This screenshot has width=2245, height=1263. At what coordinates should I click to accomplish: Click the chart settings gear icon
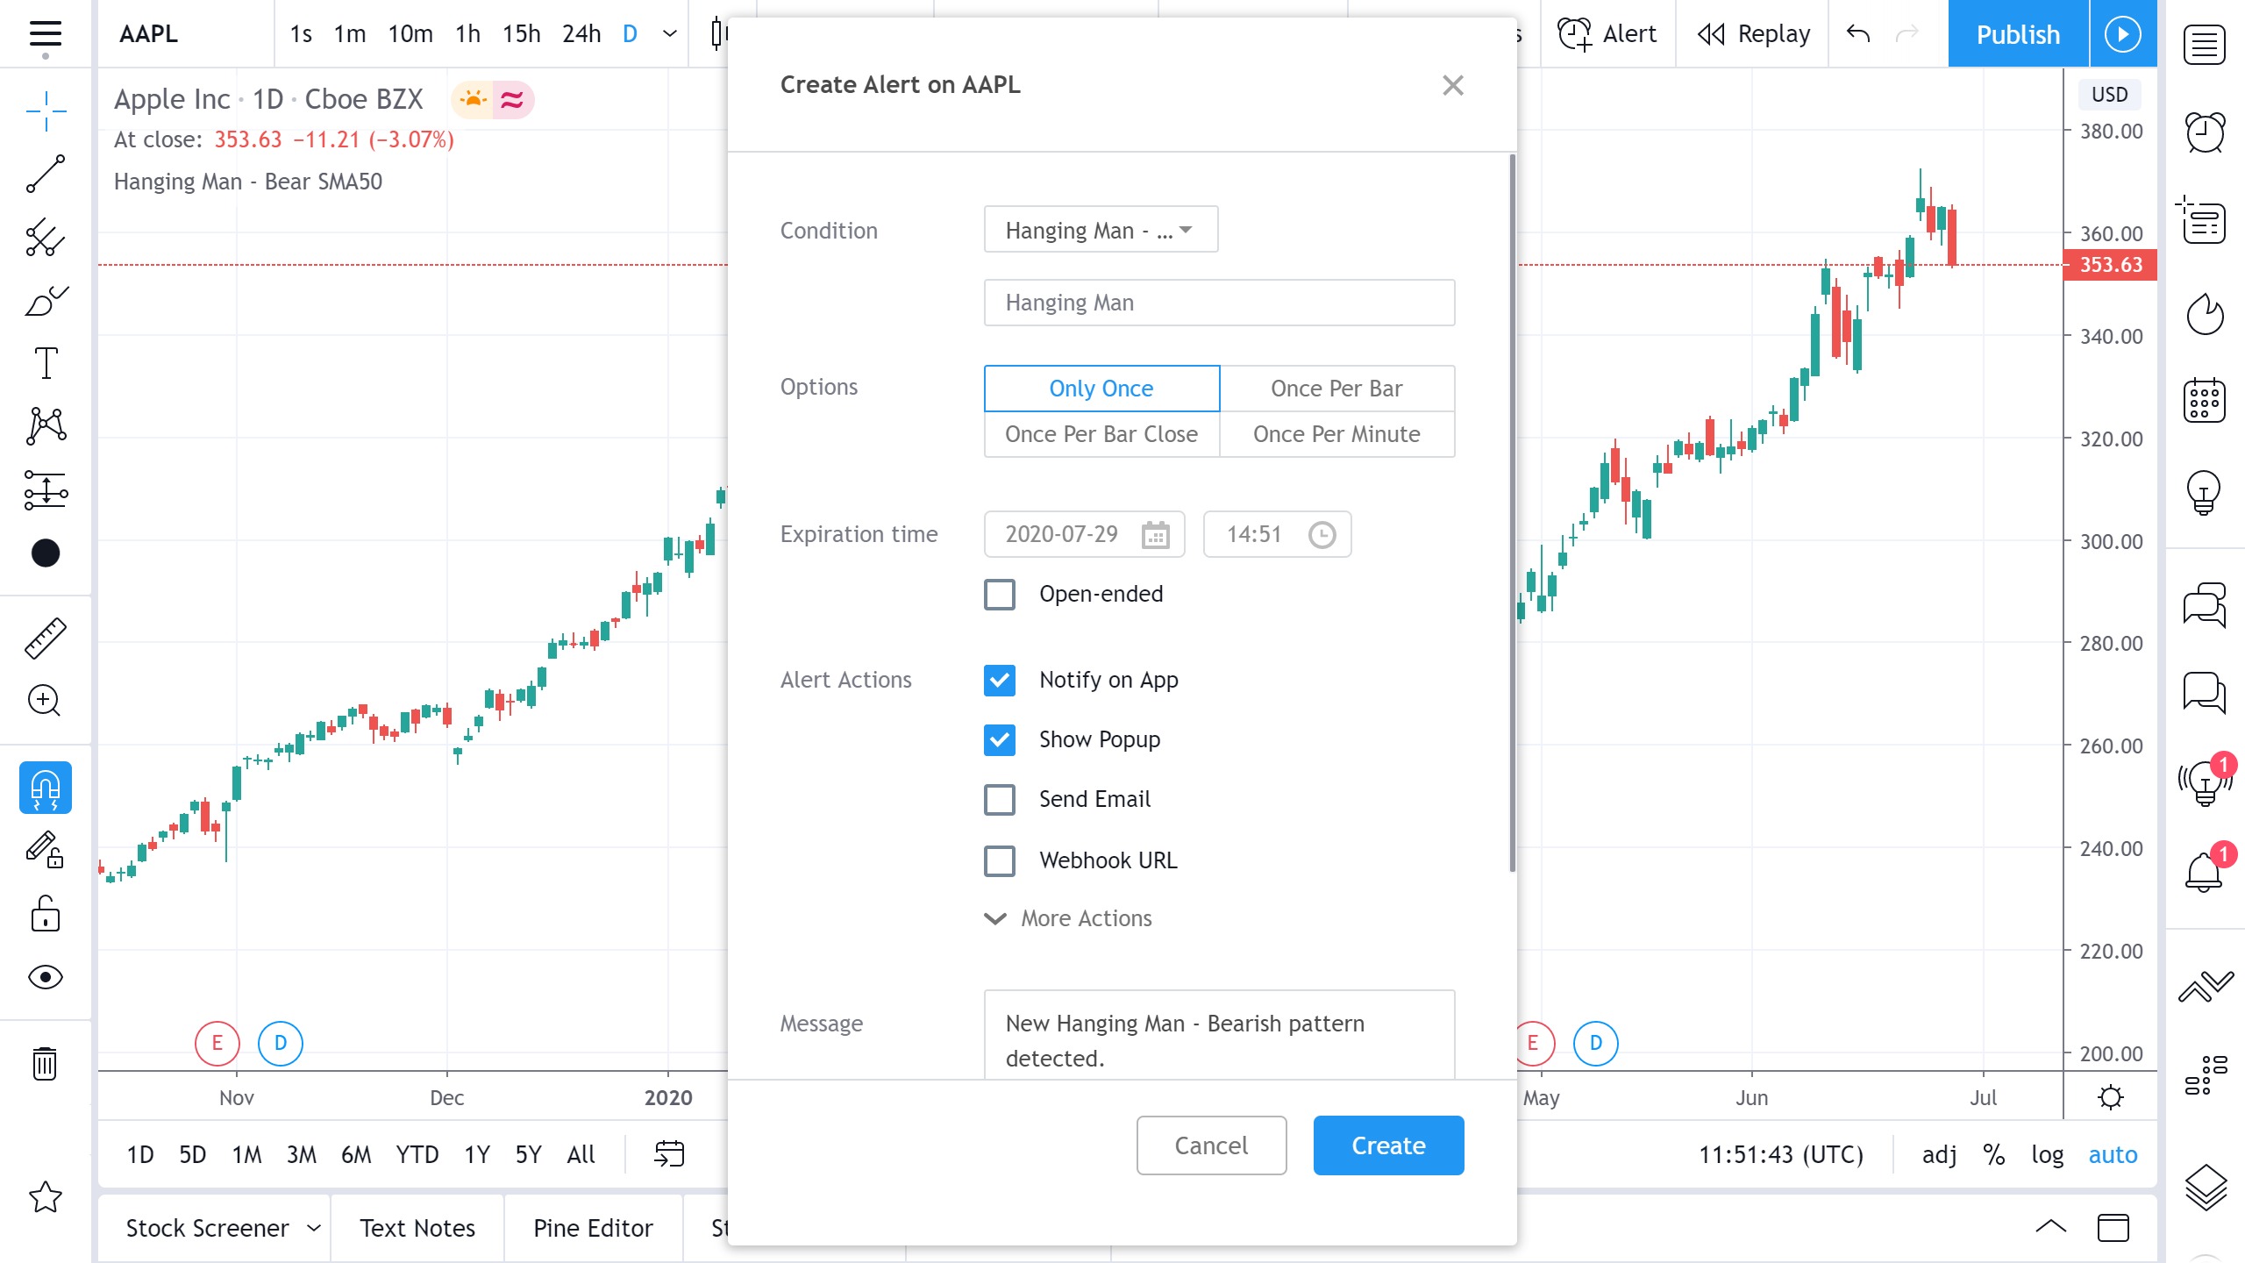point(2111,1097)
